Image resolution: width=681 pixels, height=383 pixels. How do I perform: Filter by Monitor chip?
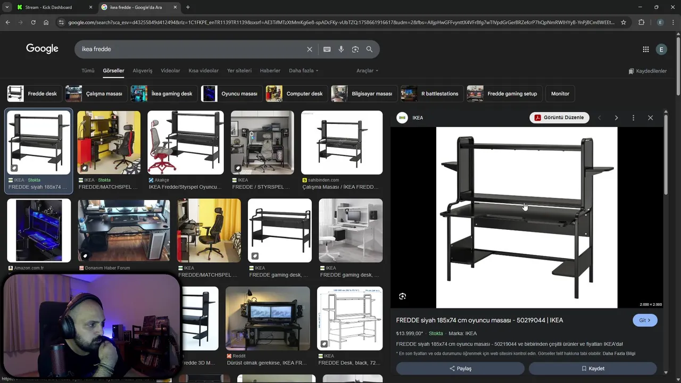(560, 94)
